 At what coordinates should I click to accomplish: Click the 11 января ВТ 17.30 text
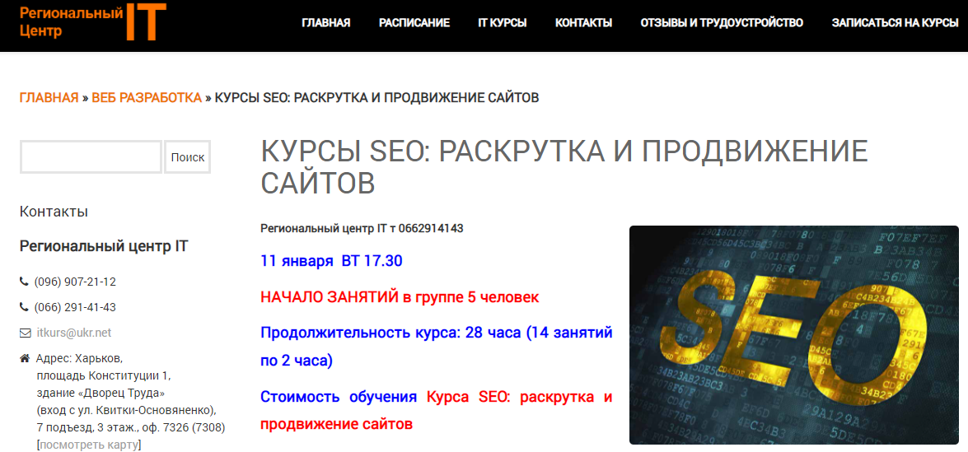331,261
